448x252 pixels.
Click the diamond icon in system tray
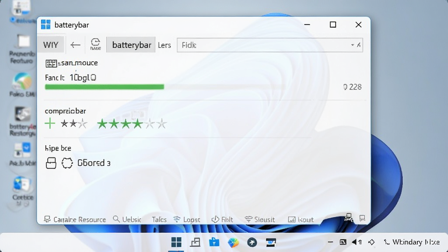371,242
